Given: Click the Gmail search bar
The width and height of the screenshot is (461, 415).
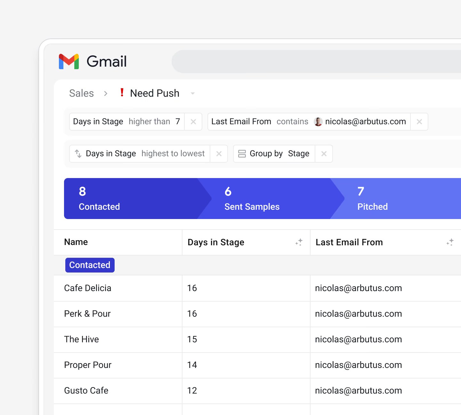Looking at the screenshot, I should point(316,61).
